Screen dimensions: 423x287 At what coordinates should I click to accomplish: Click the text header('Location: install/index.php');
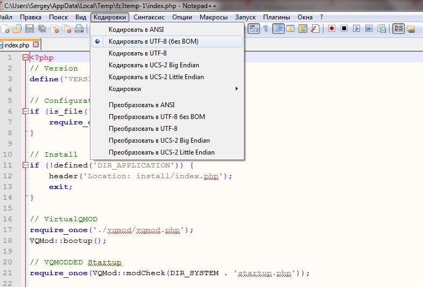pos(140,176)
